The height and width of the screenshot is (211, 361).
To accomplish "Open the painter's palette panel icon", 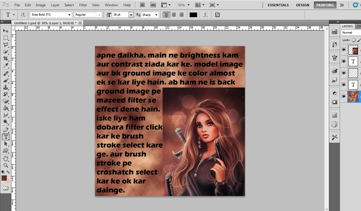I will tap(335, 71).
